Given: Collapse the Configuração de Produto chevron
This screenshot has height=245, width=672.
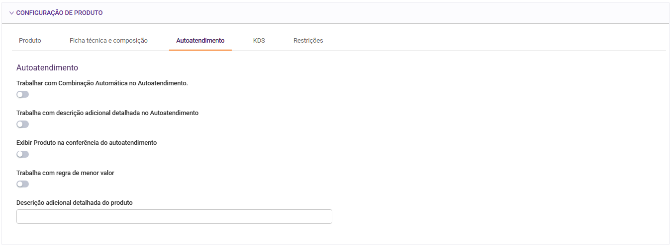Looking at the screenshot, I should point(11,13).
